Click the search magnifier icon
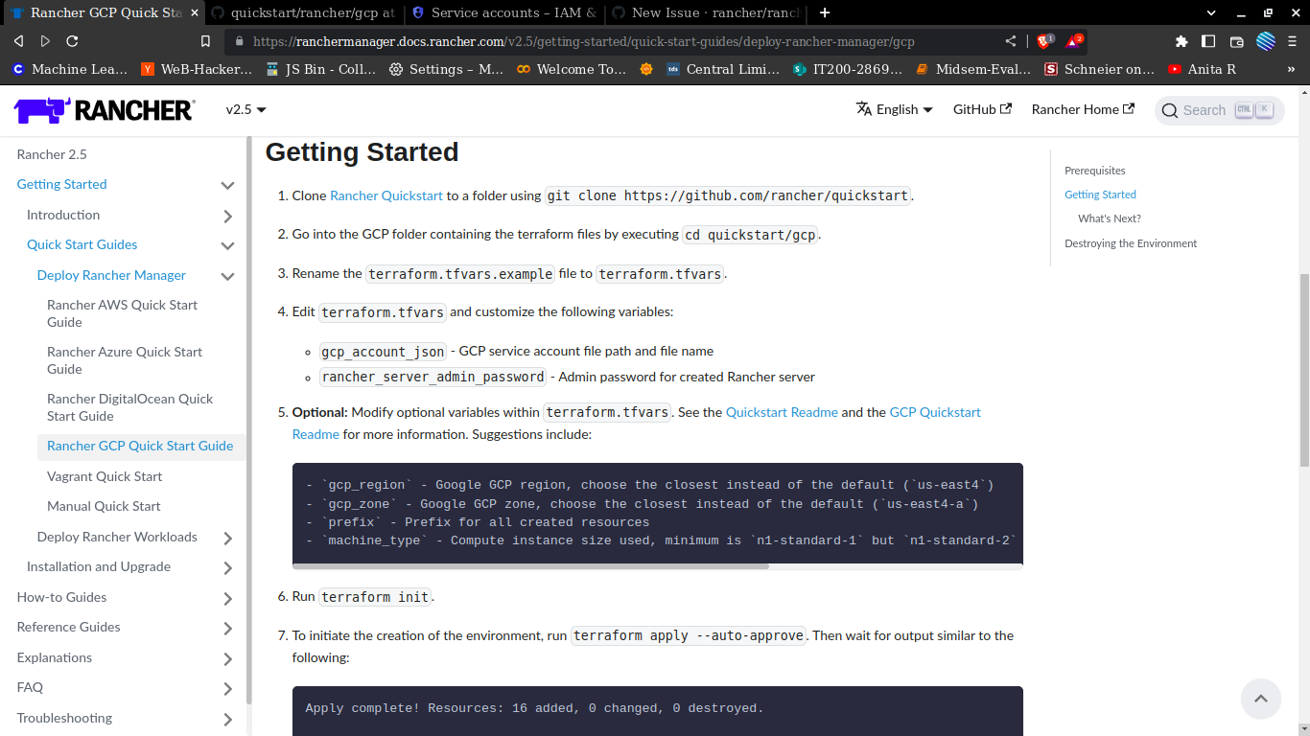This screenshot has width=1310, height=736. (1169, 110)
